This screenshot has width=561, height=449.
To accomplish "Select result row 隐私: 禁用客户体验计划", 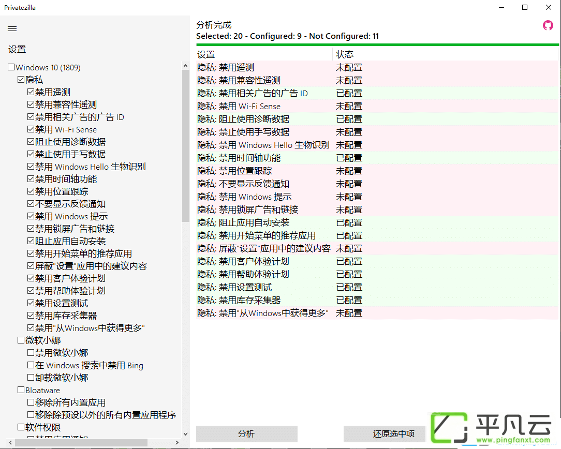I will [x=377, y=261].
